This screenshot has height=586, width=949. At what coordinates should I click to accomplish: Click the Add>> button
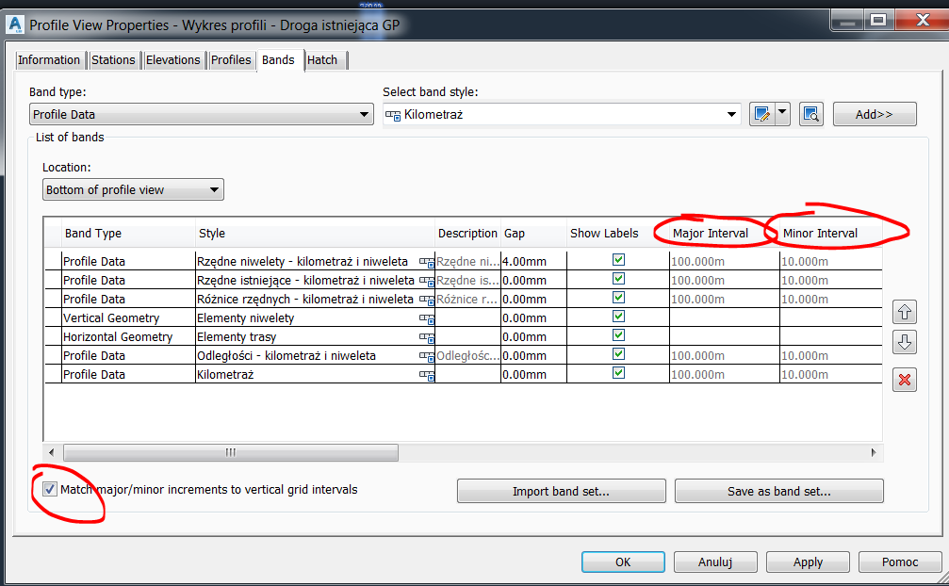point(874,113)
